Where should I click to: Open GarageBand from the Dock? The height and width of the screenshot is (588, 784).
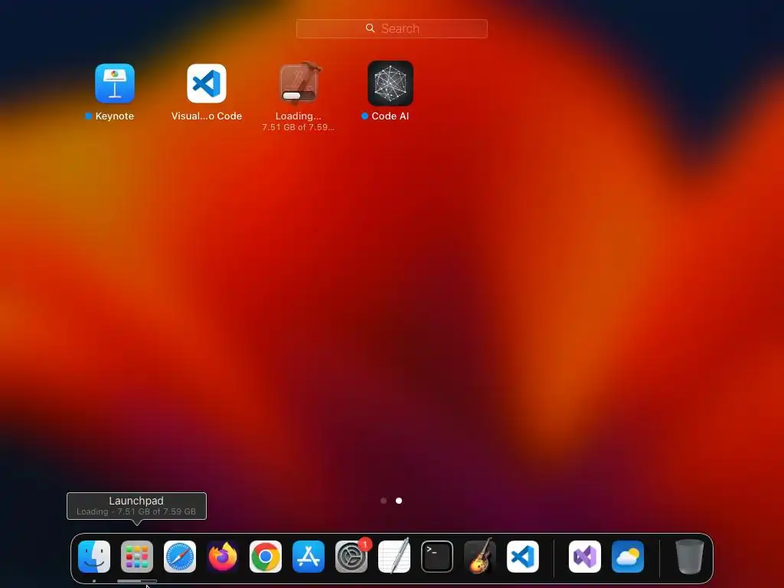click(x=480, y=557)
